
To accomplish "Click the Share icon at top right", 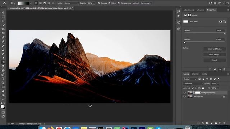I will pyautogui.click(x=227, y=3).
